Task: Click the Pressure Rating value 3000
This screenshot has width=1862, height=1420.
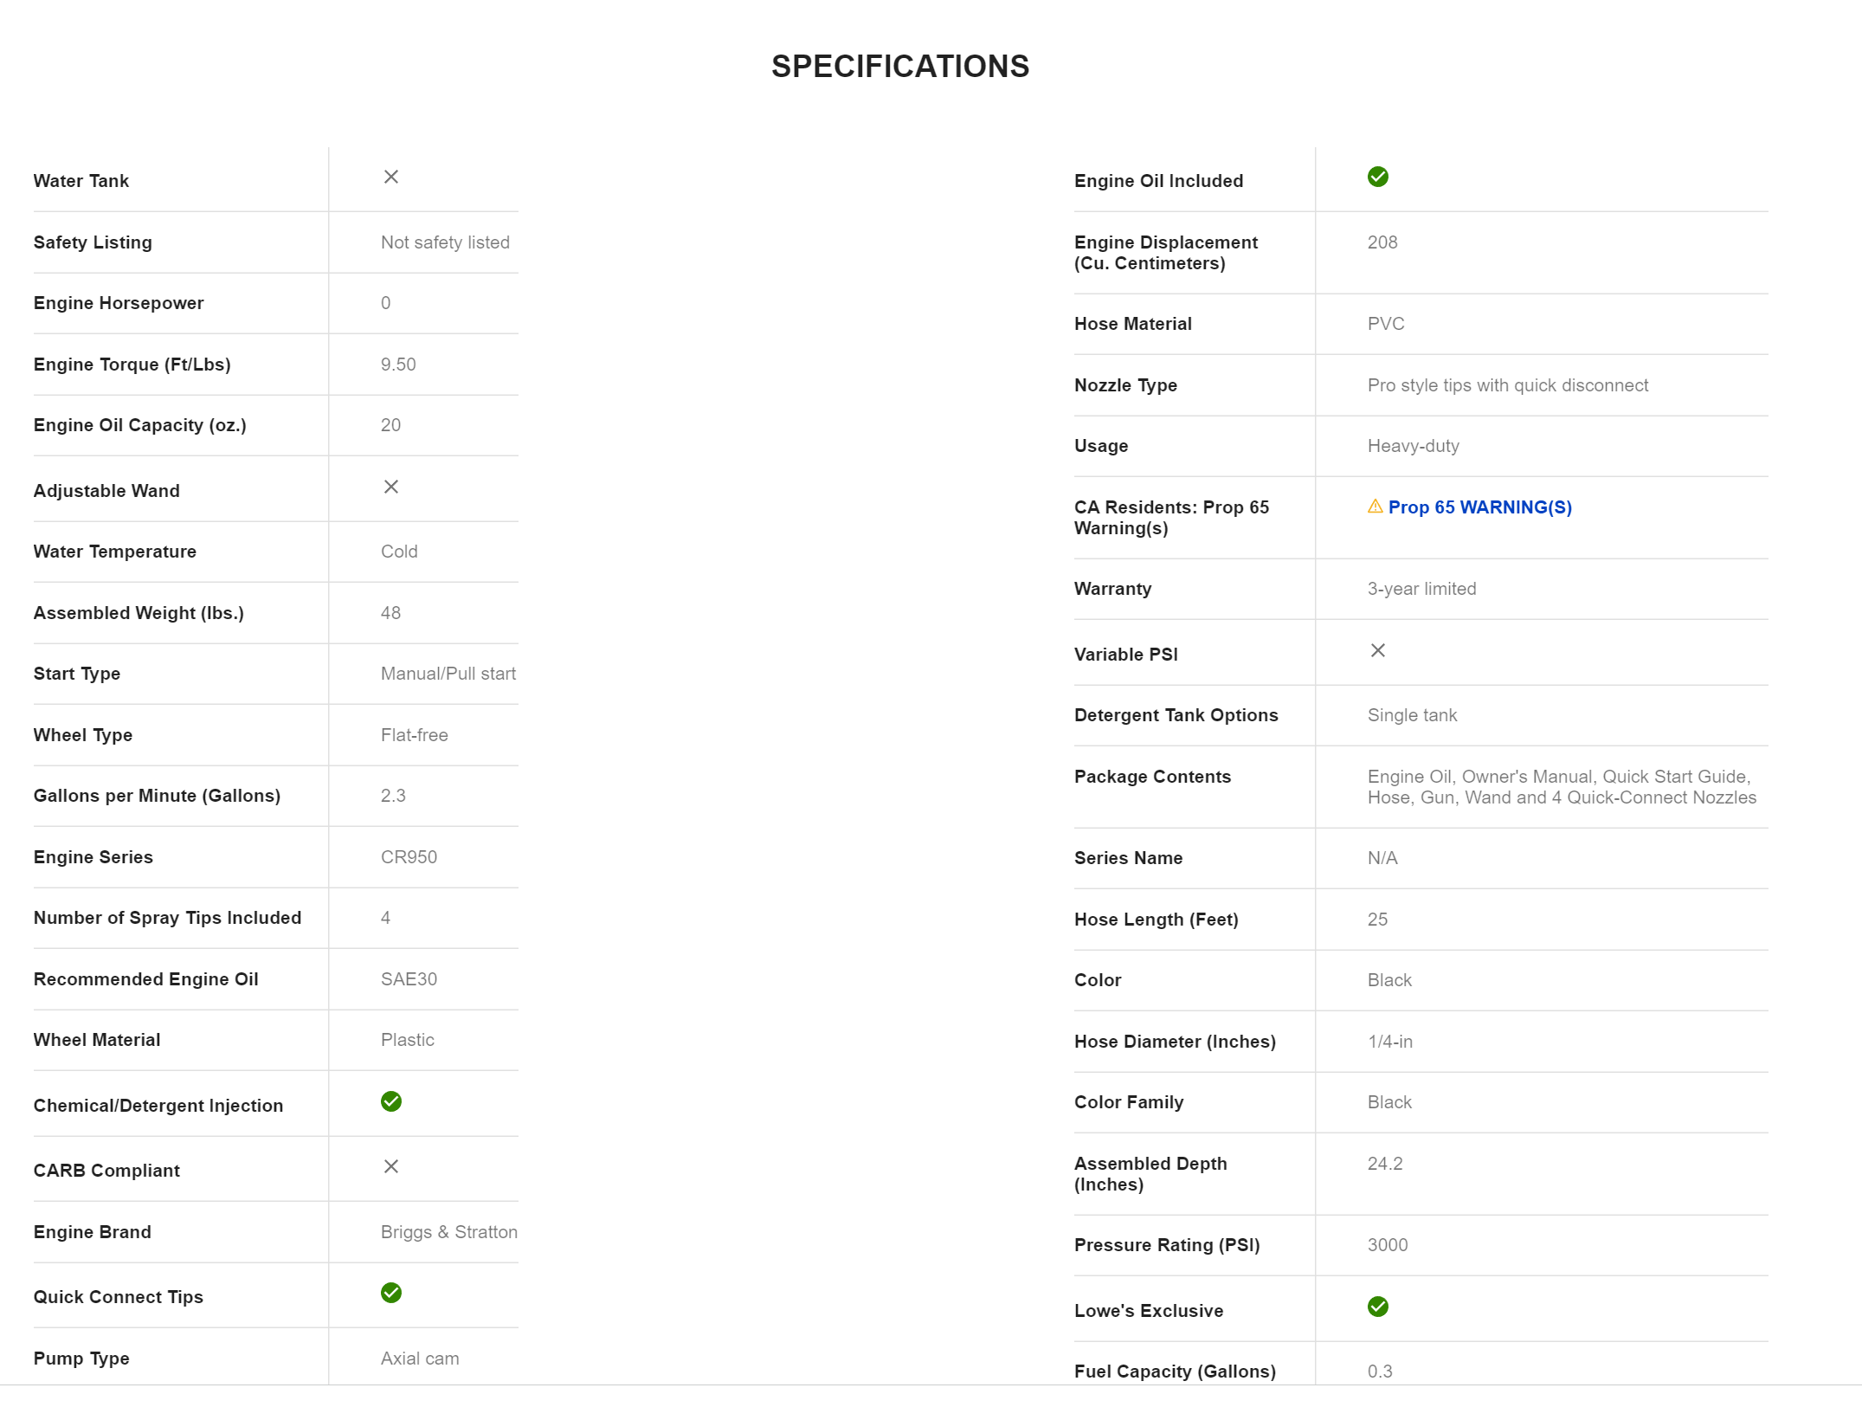Action: [x=1388, y=1245]
